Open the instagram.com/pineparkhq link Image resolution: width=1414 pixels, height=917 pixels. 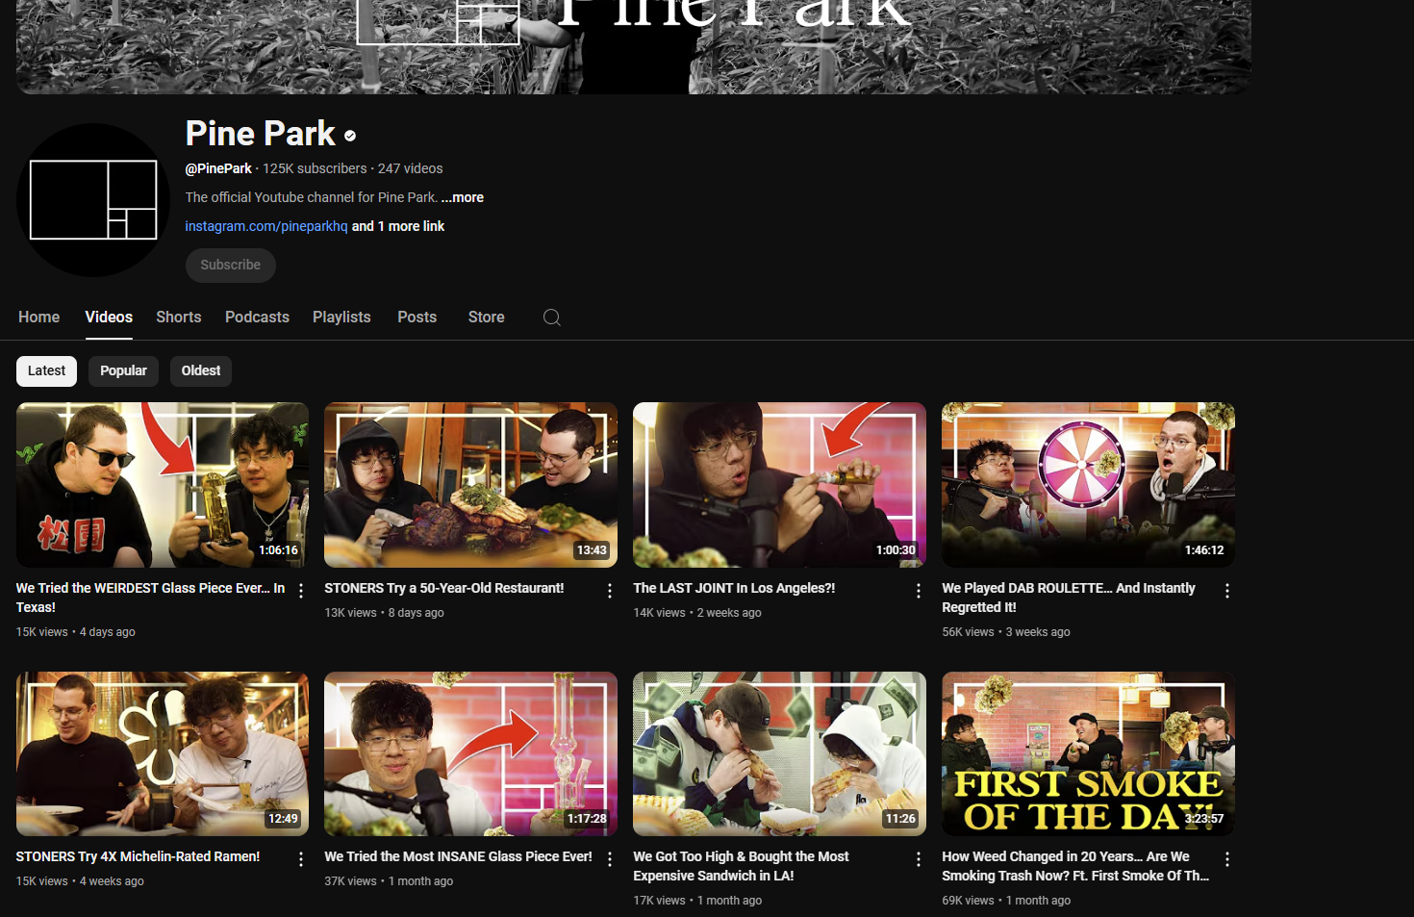click(266, 226)
